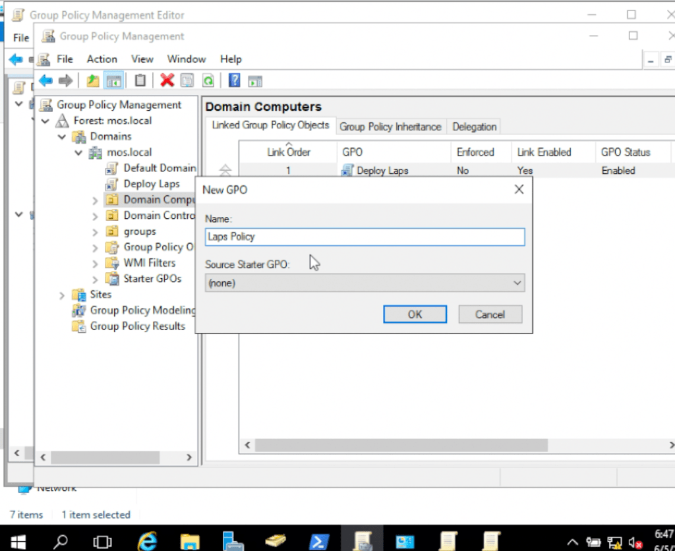The width and height of the screenshot is (675, 551).
Task: Click the GPO Name input field
Action: pyautogui.click(x=365, y=237)
